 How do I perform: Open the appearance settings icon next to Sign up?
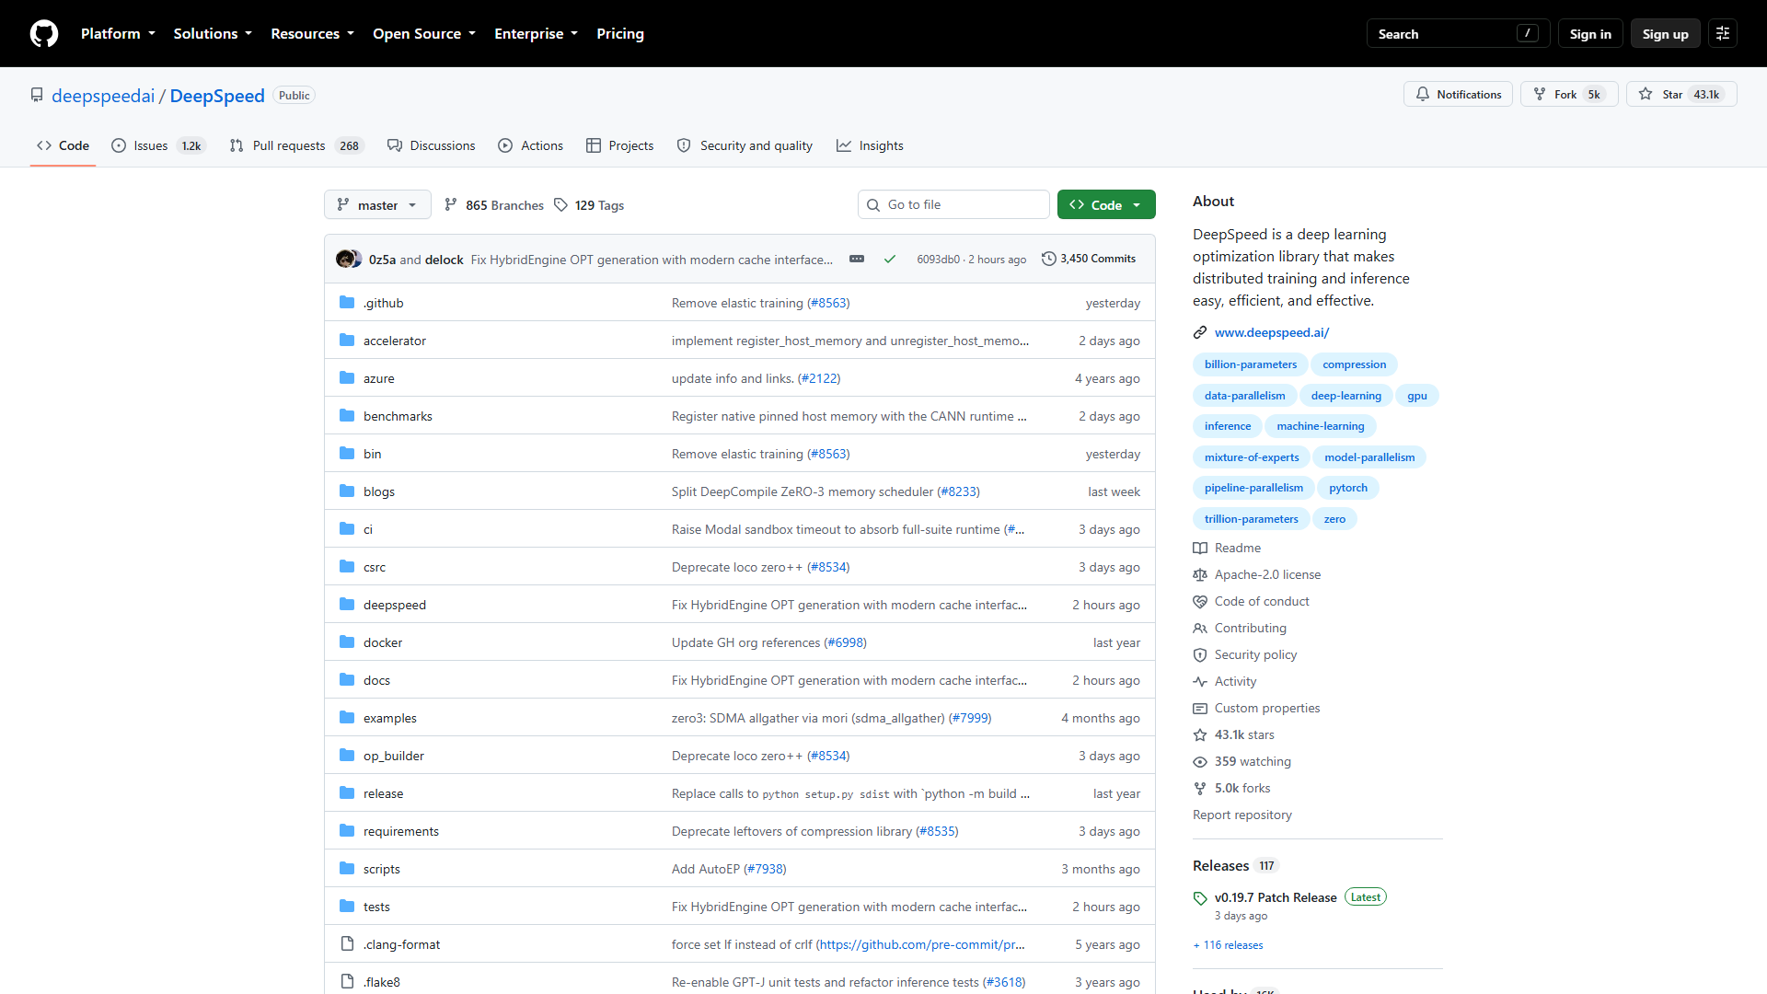coord(1723,34)
